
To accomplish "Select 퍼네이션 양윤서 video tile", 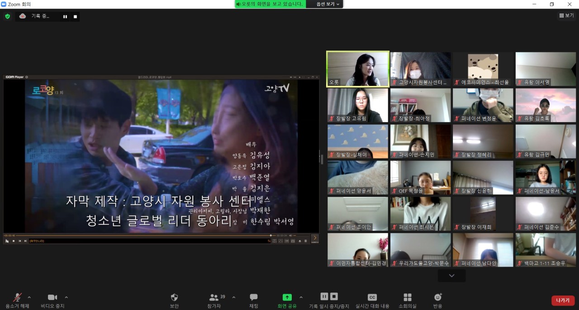I will coord(358,177).
